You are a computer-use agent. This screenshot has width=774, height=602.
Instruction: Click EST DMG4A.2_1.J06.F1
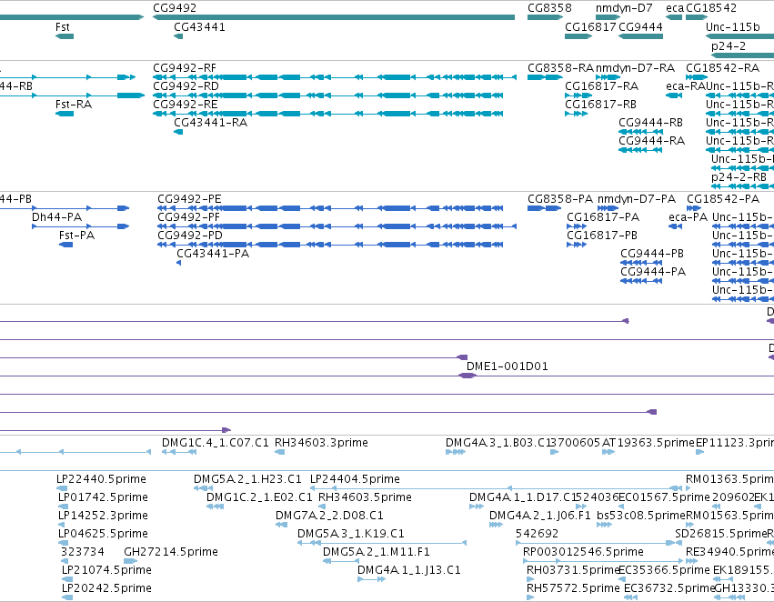pyautogui.click(x=540, y=517)
